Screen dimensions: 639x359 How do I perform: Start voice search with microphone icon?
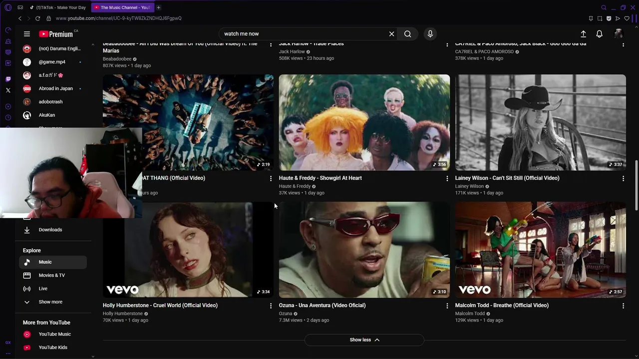pyautogui.click(x=430, y=34)
